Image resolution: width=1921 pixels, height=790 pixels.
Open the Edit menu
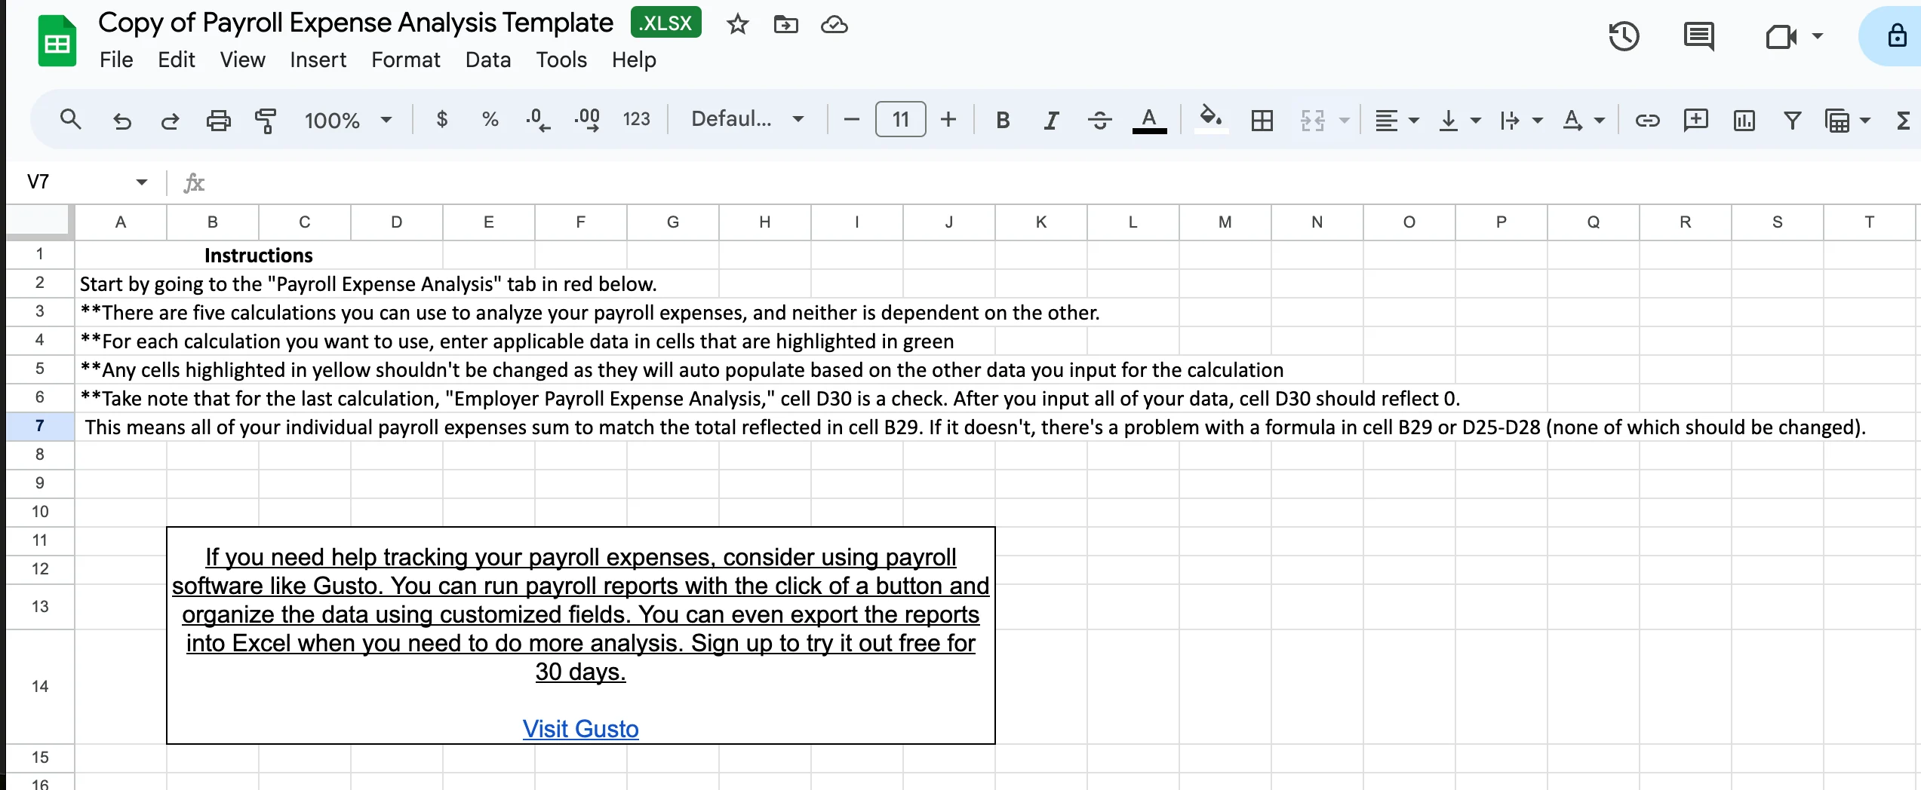pyautogui.click(x=177, y=60)
